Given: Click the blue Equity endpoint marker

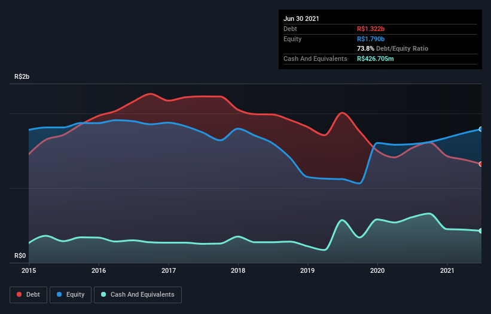Looking at the screenshot, I should (x=481, y=129).
